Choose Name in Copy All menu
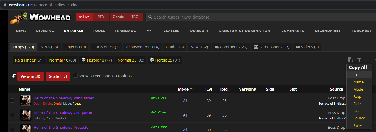Viewport: 376px width, 132px height. [x=359, y=82]
